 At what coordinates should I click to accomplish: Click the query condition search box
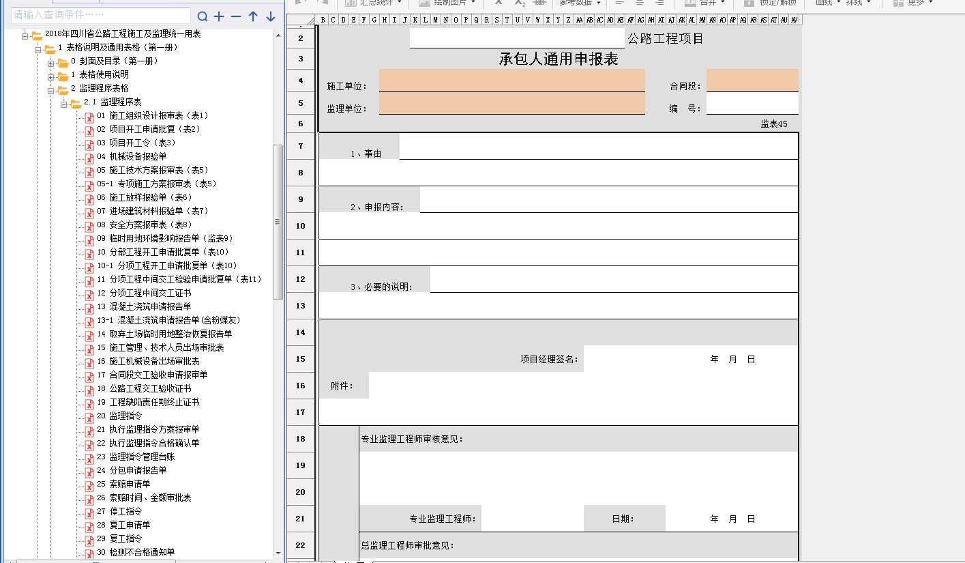101,15
